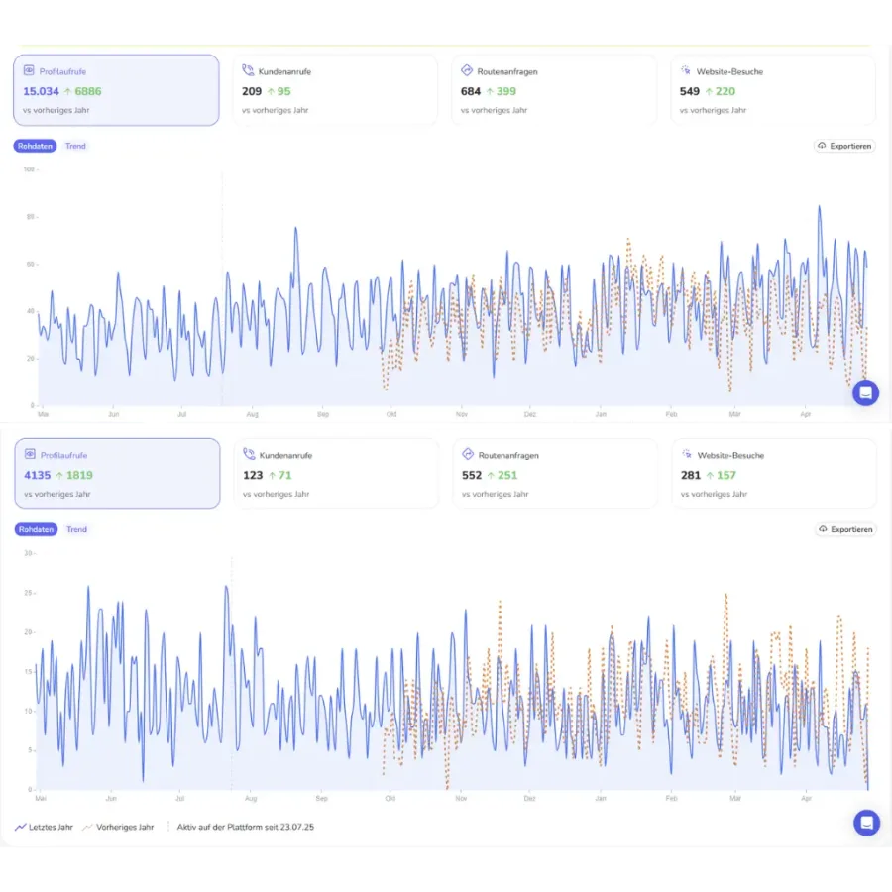This screenshot has height=892, width=892.
Task: Click the route arrow icon in upper Routenanfragen card
Action: [467, 70]
